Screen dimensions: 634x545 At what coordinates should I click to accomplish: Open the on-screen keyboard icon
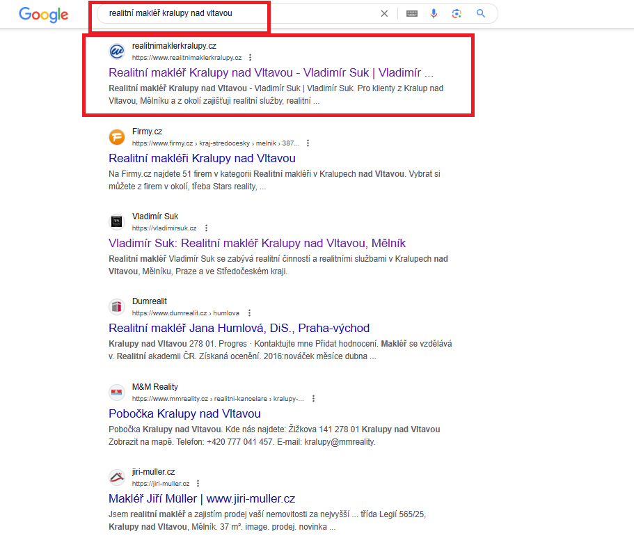click(x=411, y=14)
